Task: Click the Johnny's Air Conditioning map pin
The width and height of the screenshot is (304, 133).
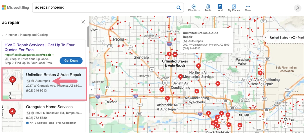Action: point(260,73)
